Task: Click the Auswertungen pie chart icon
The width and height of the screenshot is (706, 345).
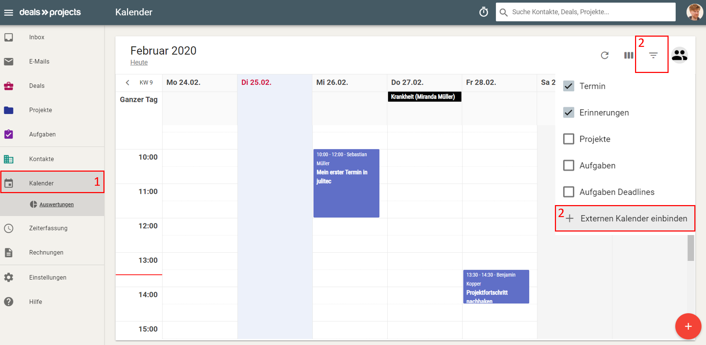Action: pyautogui.click(x=34, y=204)
